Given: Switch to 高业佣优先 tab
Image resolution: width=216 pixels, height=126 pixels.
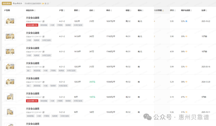Looking at the screenshot, I should click(17, 4).
